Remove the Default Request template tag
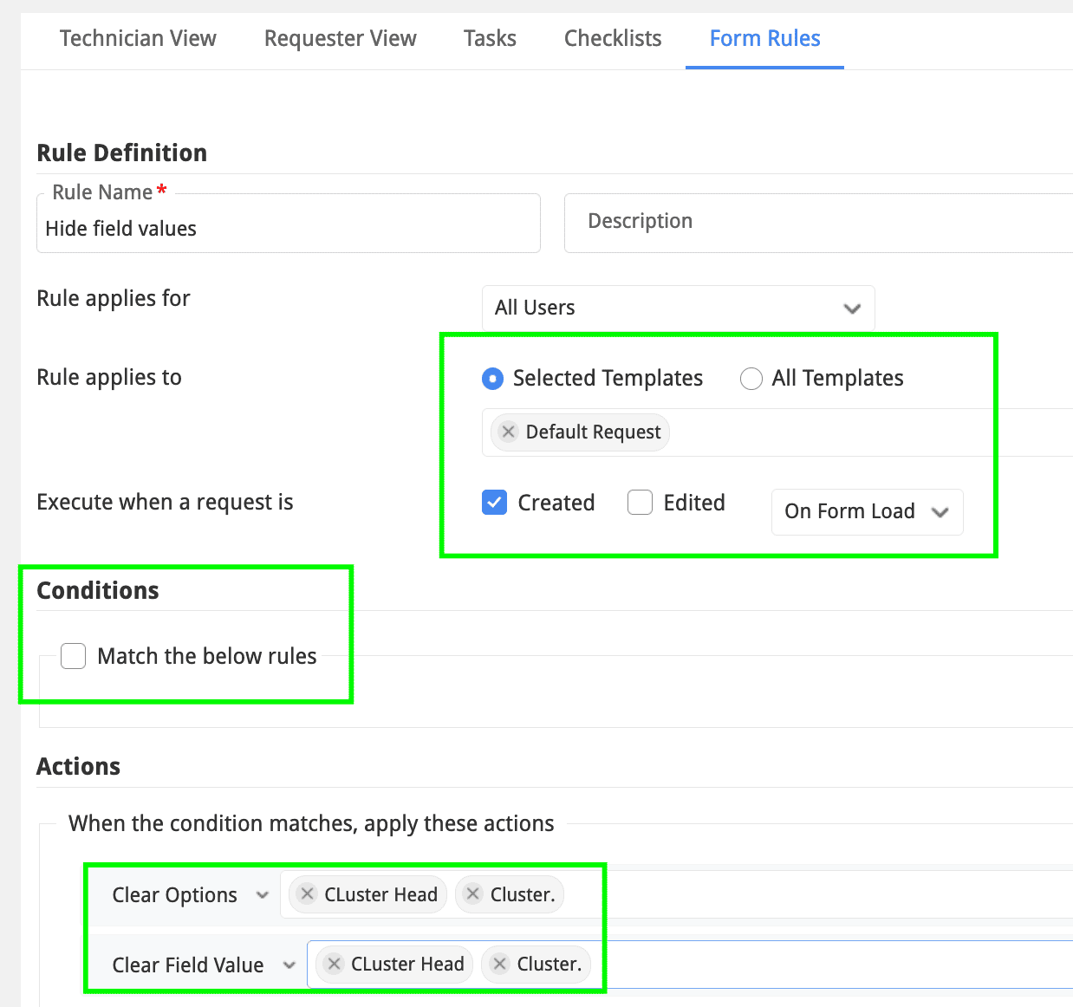The height and width of the screenshot is (1007, 1073). [x=509, y=432]
